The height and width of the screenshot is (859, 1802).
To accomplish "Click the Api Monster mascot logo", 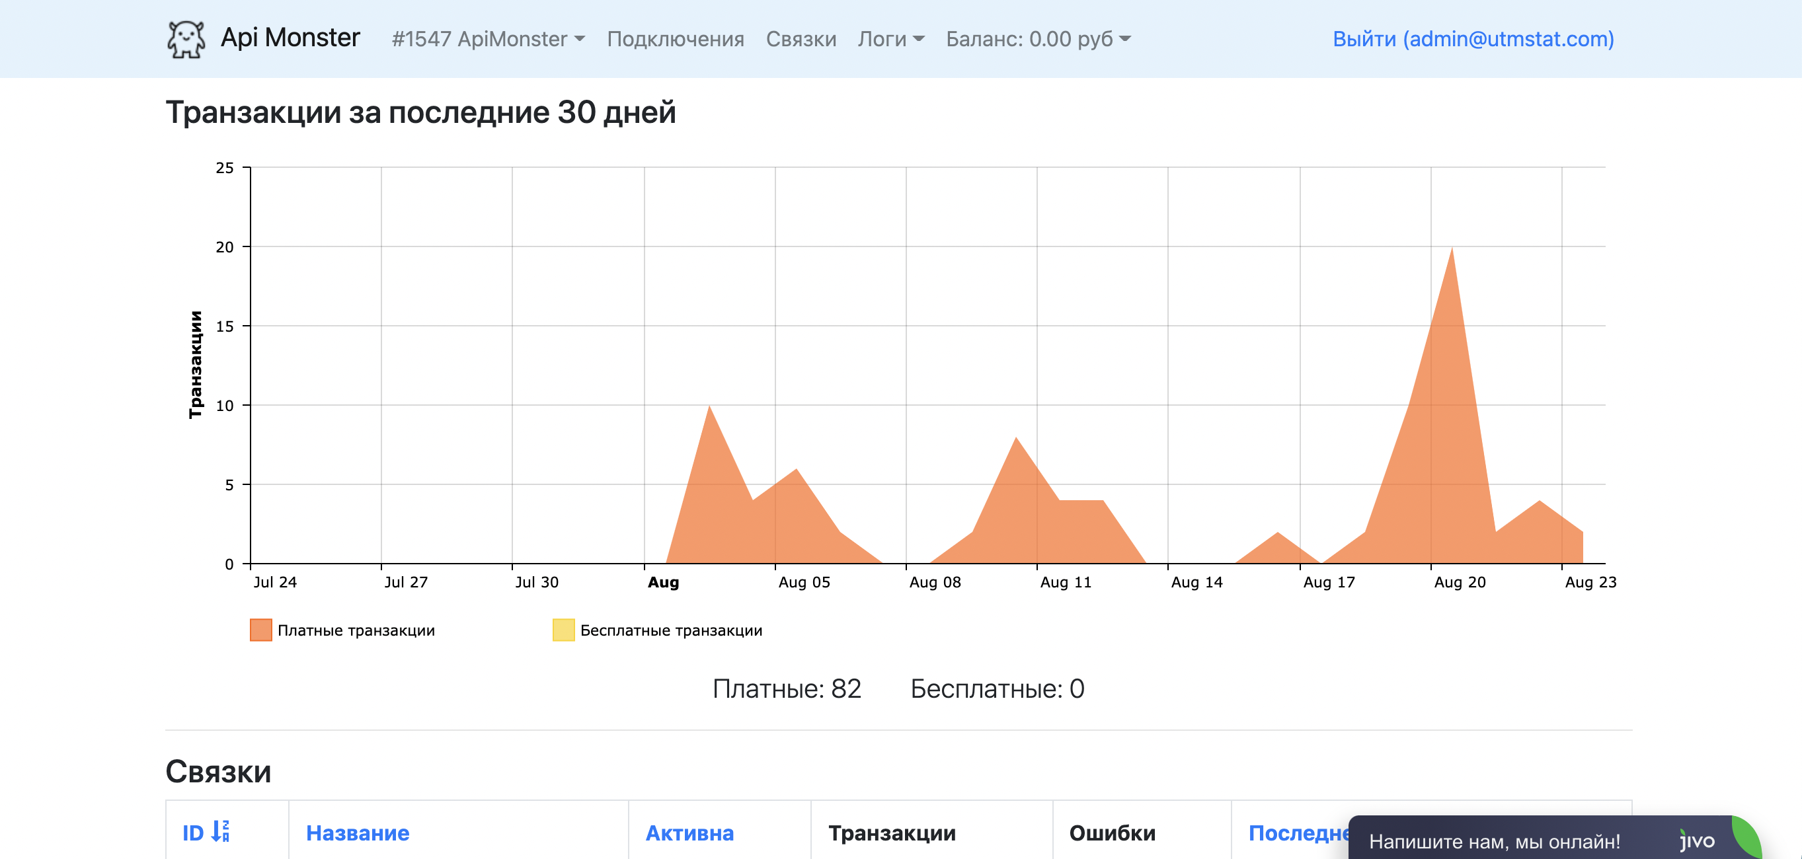I will [186, 38].
